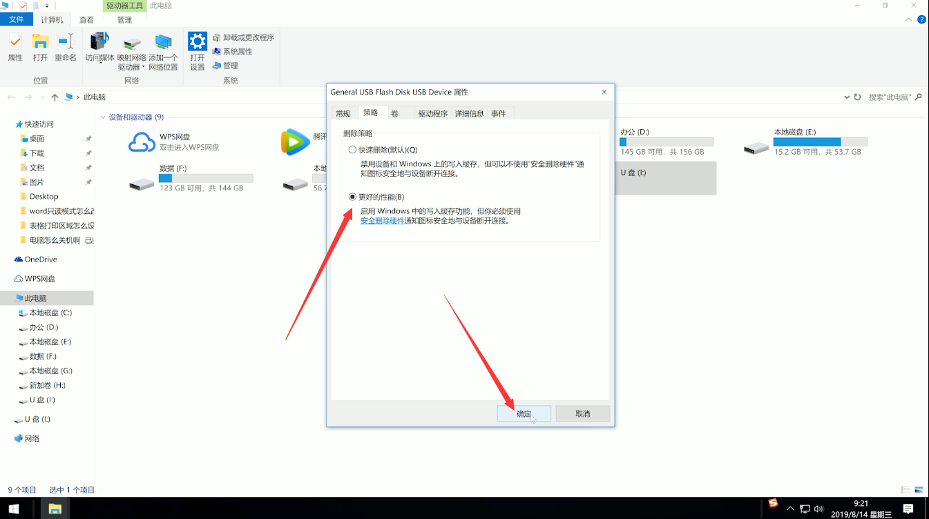Click the Tencent video icon in main pane
The image size is (929, 519).
pos(295,142)
